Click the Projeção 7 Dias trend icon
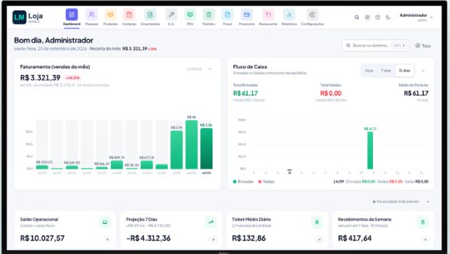The height and width of the screenshot is (254, 450). [x=211, y=222]
